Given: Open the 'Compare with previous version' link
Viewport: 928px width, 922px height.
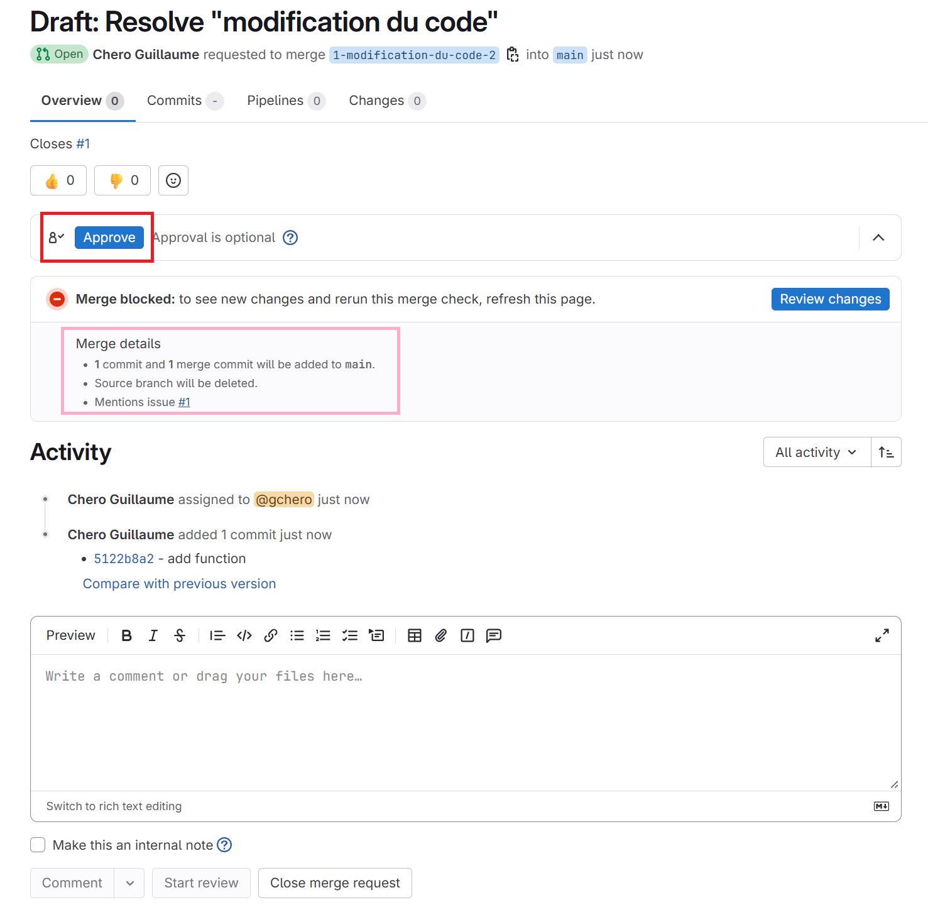Looking at the screenshot, I should [x=179, y=584].
